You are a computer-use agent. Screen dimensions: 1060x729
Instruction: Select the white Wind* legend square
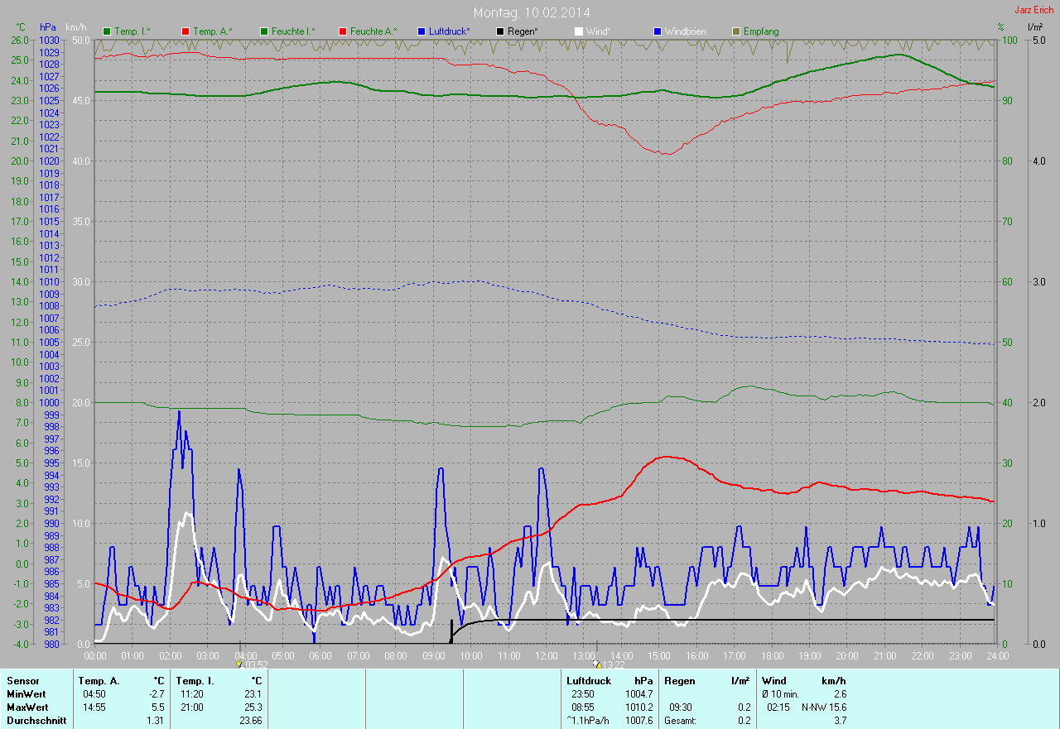[x=579, y=31]
